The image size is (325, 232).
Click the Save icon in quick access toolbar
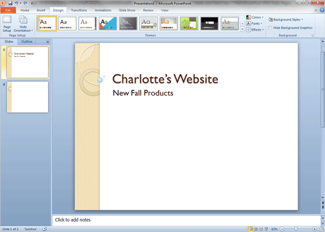10,3
